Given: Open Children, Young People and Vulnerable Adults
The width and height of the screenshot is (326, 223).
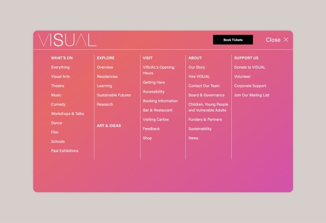Looking at the screenshot, I should coord(208,107).
